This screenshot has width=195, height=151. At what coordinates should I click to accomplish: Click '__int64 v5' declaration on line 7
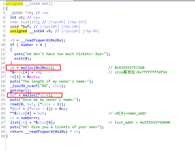point(40,31)
